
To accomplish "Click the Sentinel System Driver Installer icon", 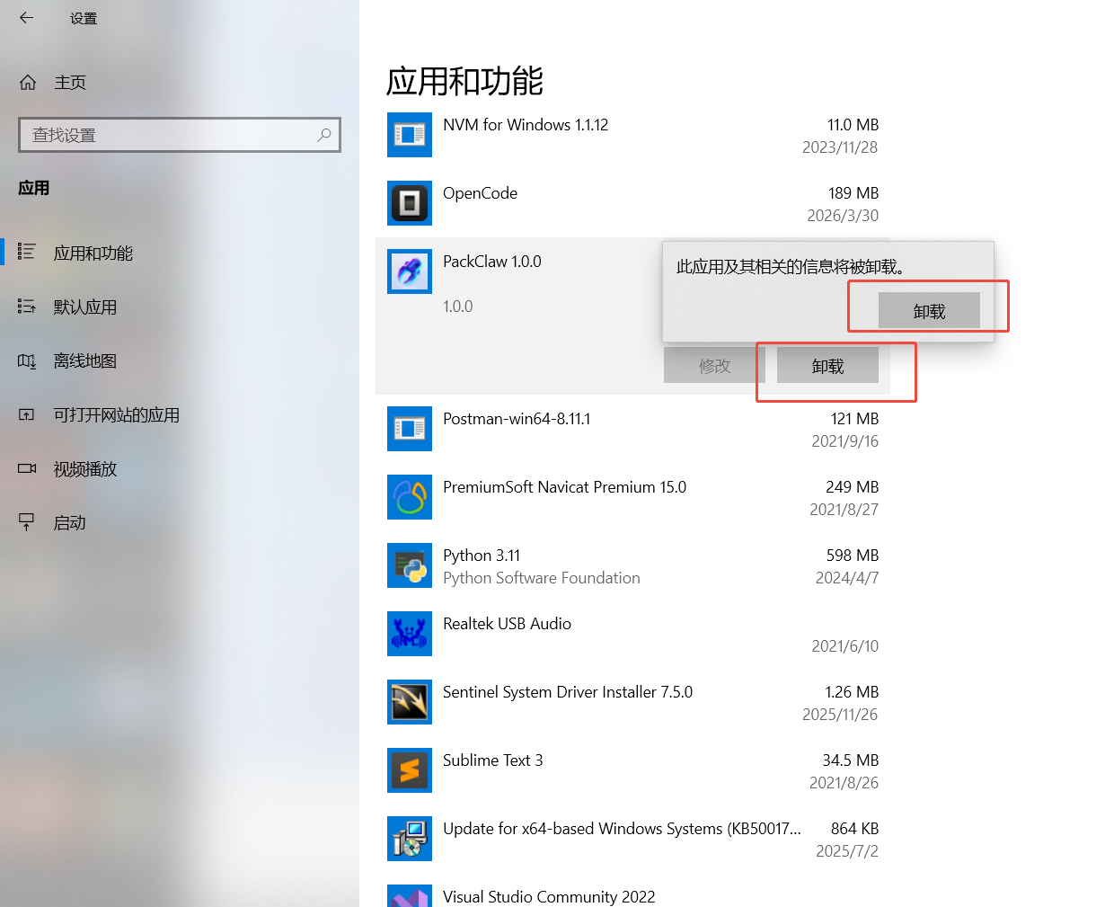I will (x=410, y=702).
